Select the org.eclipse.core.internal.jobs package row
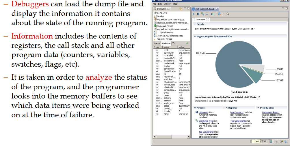Image resolution: width=290 pixels, height=146 pixels. pos(172,19)
